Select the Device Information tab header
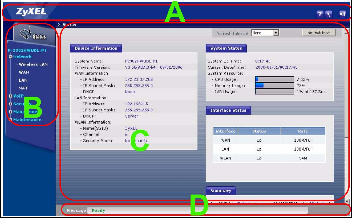 [96, 48]
